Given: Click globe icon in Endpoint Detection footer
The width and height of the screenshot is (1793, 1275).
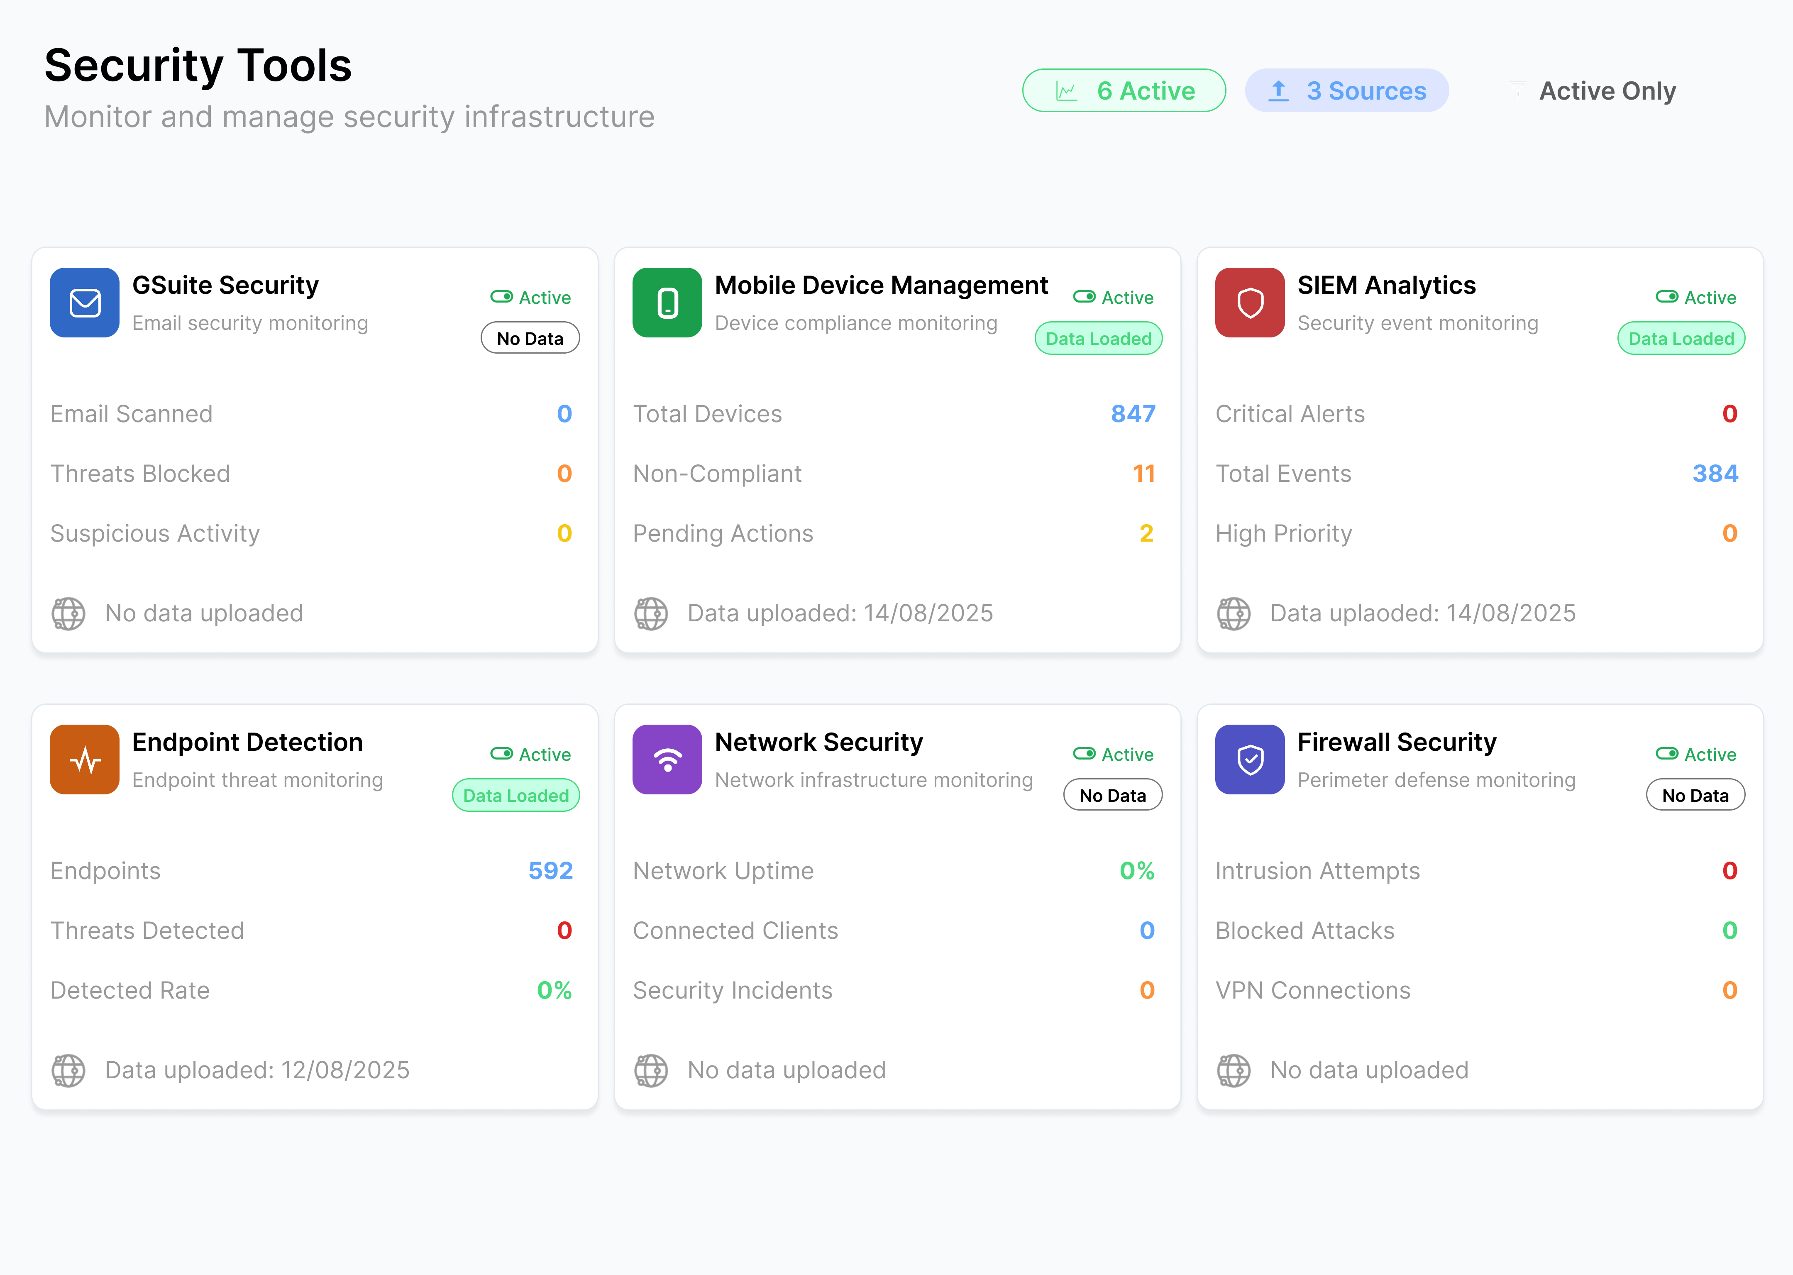Looking at the screenshot, I should click(68, 1070).
